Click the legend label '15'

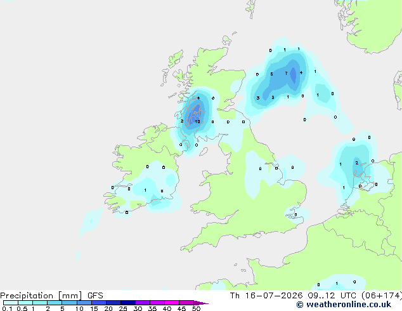[94, 308]
